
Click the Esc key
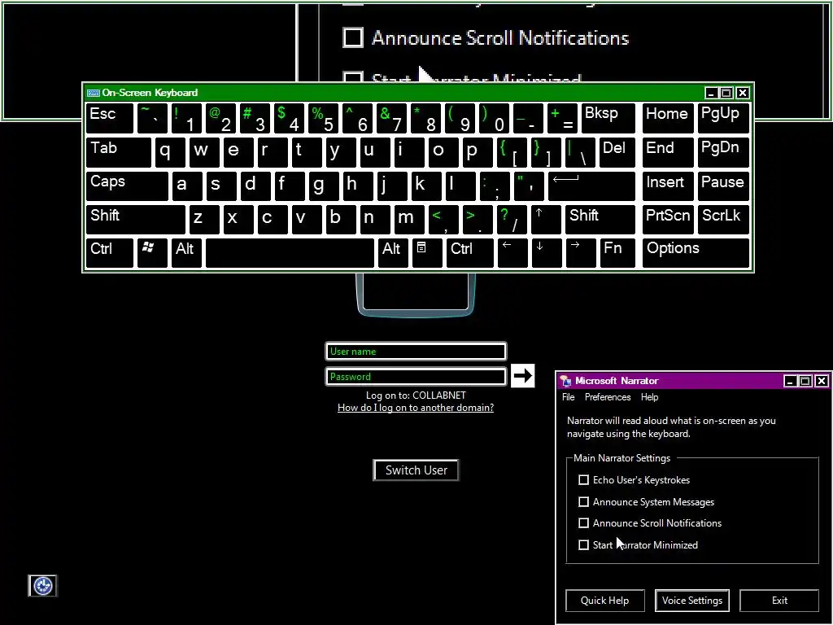click(x=110, y=118)
